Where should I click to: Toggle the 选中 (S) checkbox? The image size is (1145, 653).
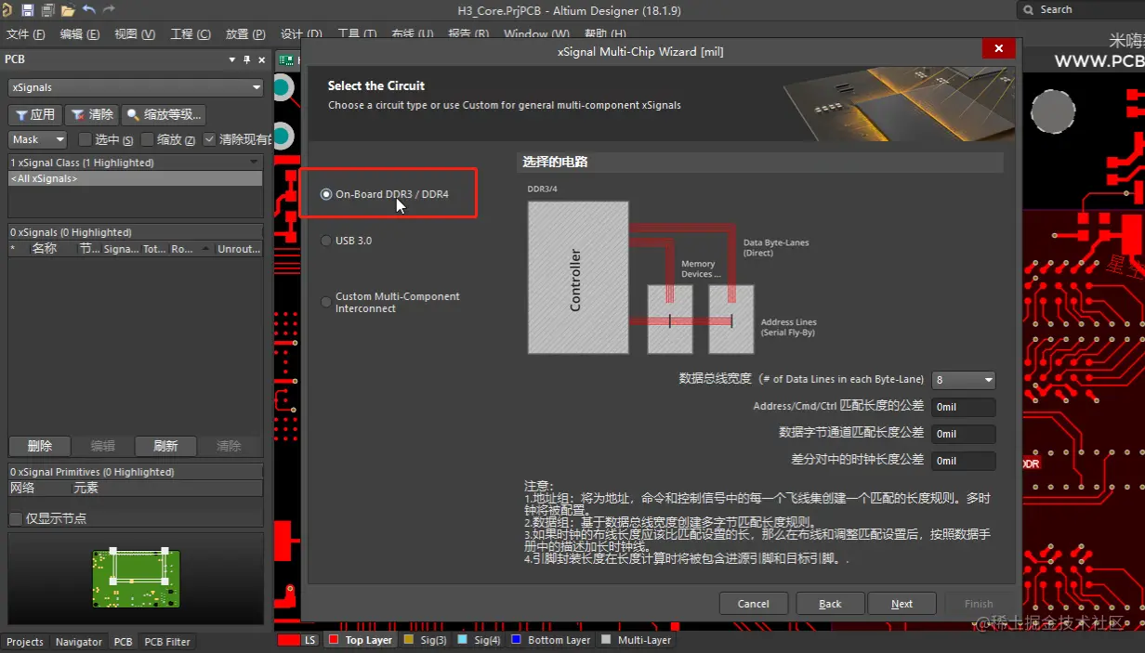(86, 139)
